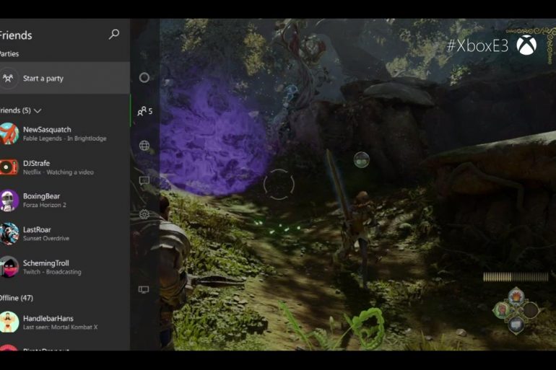Collapse the Friends (5) list chevron
556x370 pixels.
[x=38, y=110]
